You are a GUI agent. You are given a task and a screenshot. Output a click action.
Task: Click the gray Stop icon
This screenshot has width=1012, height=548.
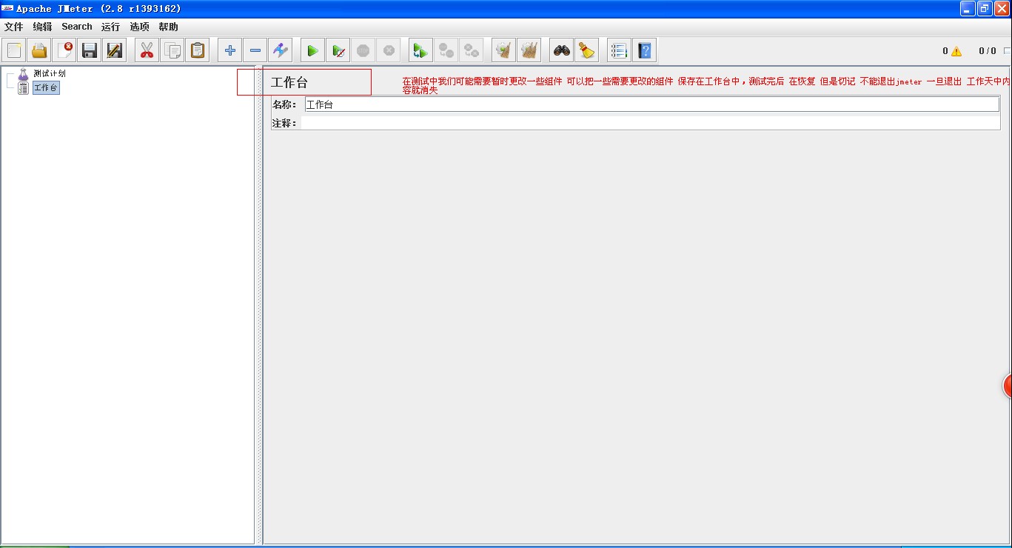(363, 50)
